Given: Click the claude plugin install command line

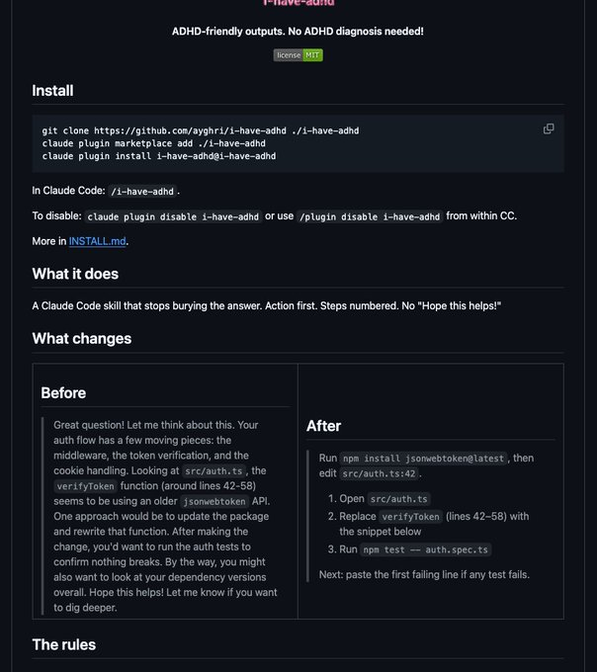Looking at the screenshot, I should point(159,156).
